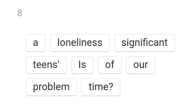Screen dimensions: 187x107
Task: Select the 'loneliness' word tile
Action: (80, 43)
